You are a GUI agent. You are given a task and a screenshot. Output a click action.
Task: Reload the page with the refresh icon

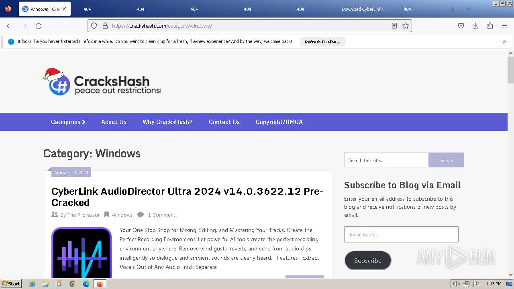pos(39,26)
